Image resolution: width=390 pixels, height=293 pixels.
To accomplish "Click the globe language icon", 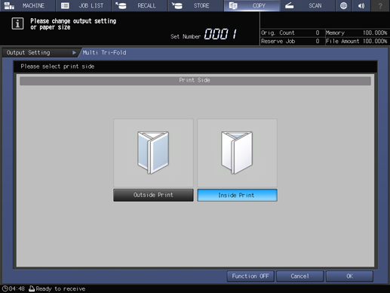I will tap(343, 5).
